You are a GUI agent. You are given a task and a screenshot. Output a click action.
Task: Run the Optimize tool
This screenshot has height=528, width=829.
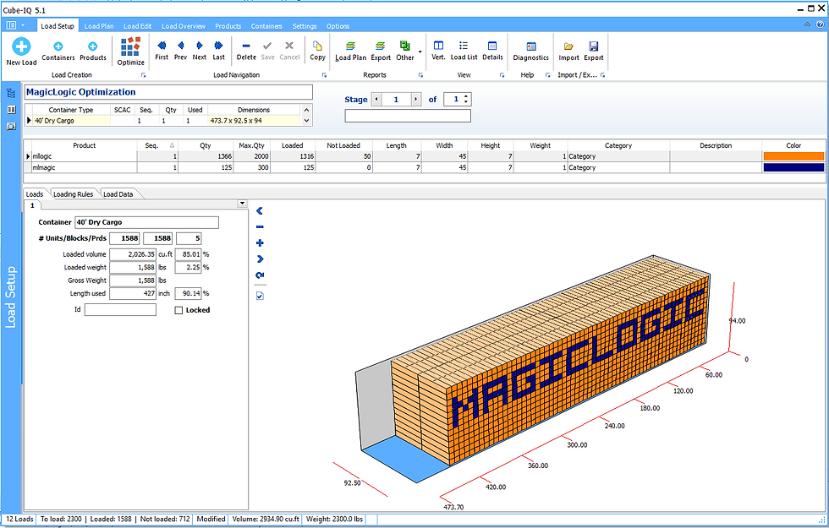point(130,52)
